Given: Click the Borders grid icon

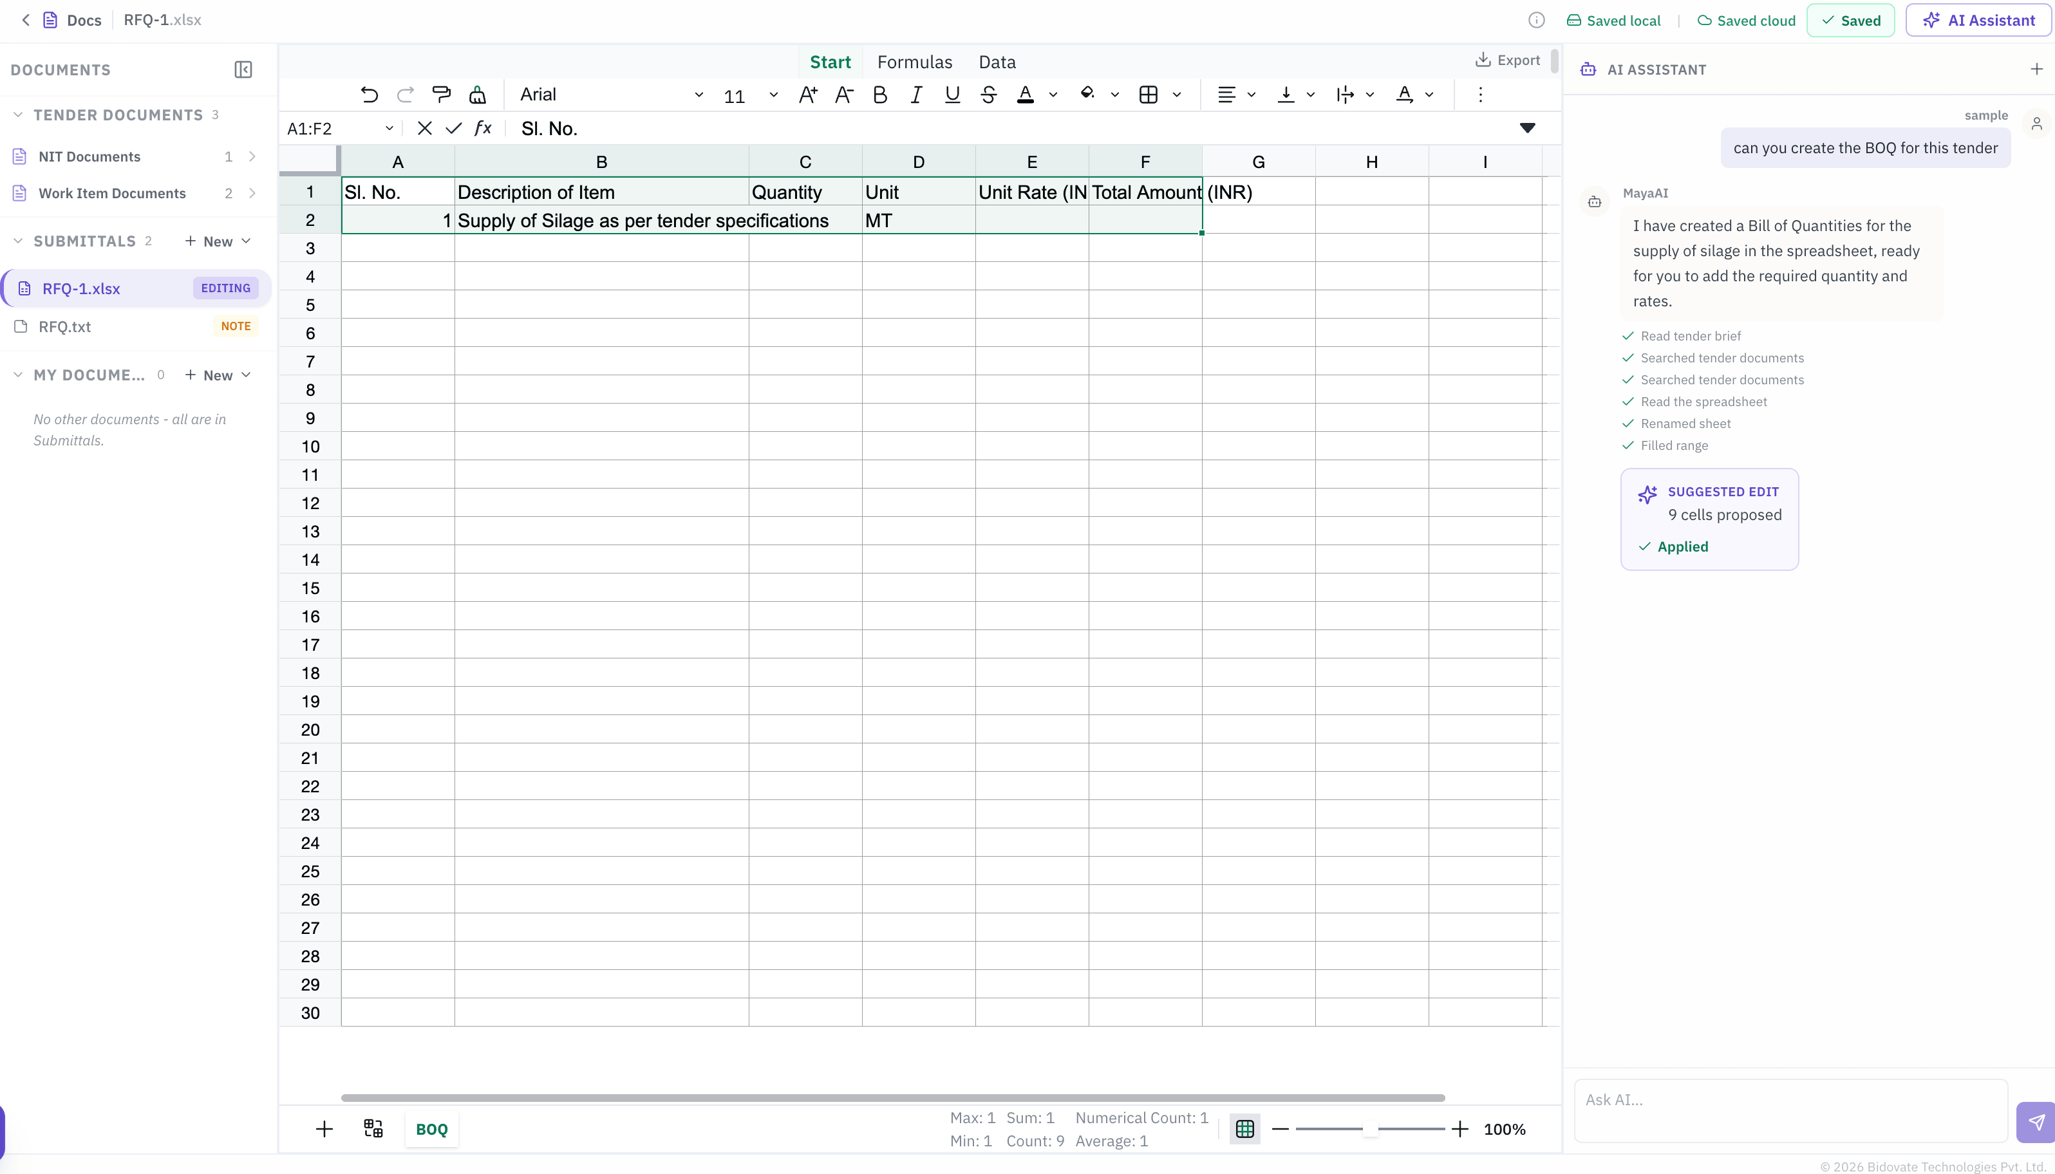Looking at the screenshot, I should 1149,95.
